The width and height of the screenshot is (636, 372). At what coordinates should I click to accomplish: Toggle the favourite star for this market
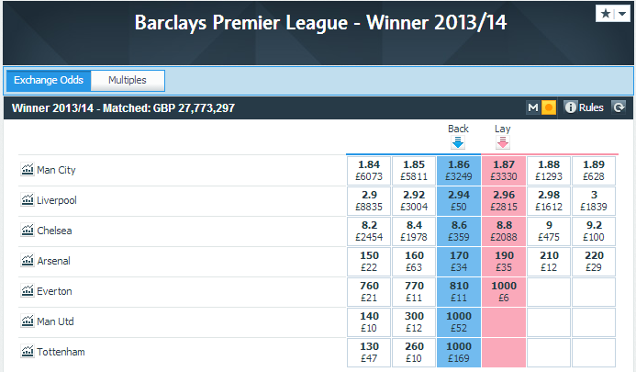tap(606, 14)
